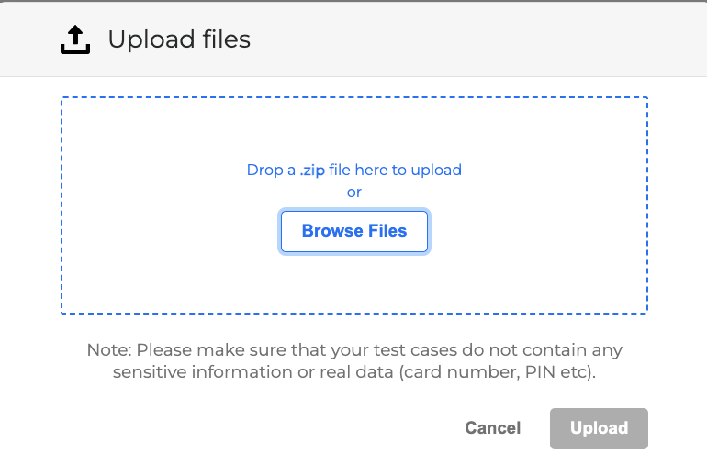Click empty drop zone space above drop text

354,128
